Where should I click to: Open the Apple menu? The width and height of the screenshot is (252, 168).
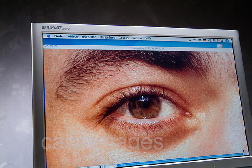click(49, 36)
